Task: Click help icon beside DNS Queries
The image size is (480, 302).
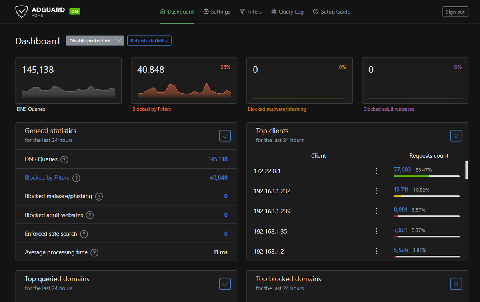Action: (64, 159)
